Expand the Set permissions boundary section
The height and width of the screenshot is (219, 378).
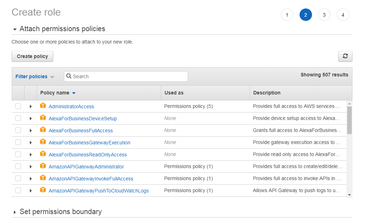[15, 212]
